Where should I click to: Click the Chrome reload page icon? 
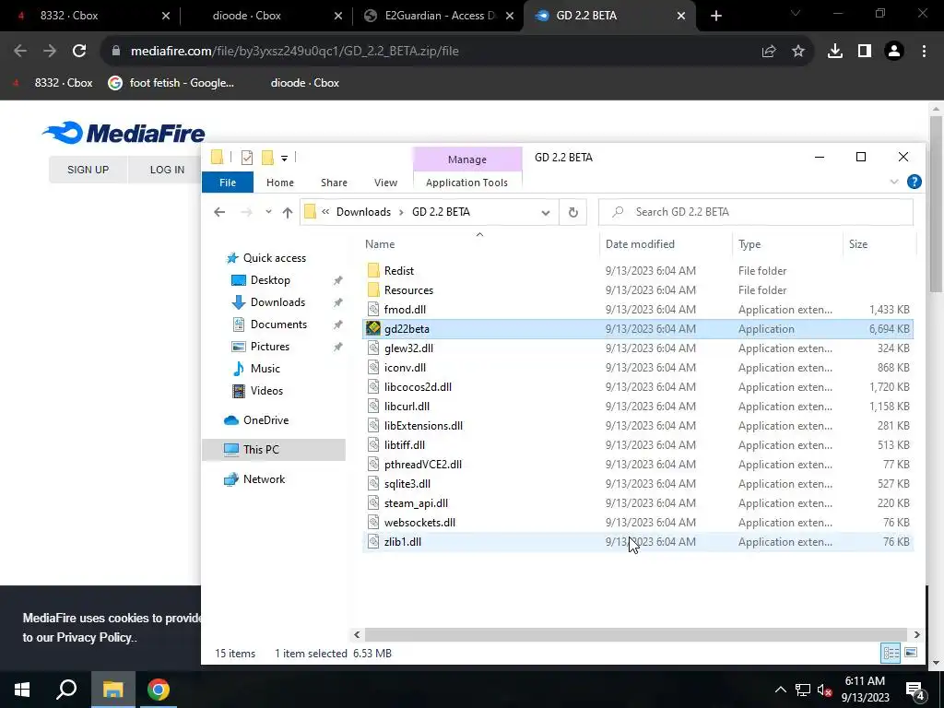click(79, 52)
